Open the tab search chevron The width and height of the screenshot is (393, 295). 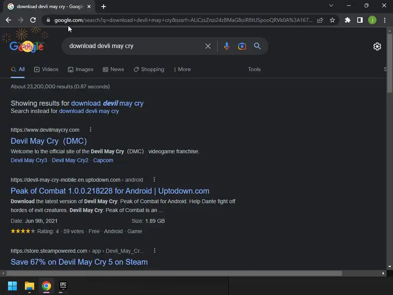click(x=331, y=5)
